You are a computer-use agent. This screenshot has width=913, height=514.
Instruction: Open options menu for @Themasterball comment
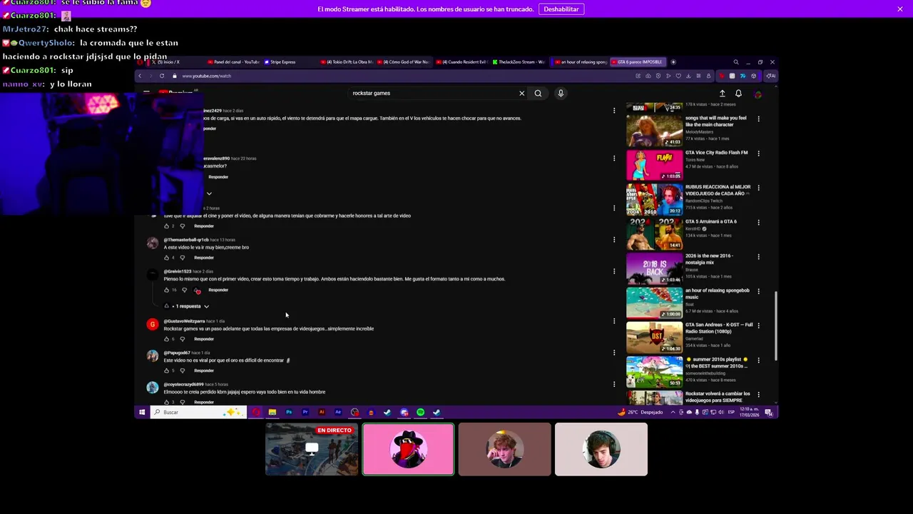point(614,240)
